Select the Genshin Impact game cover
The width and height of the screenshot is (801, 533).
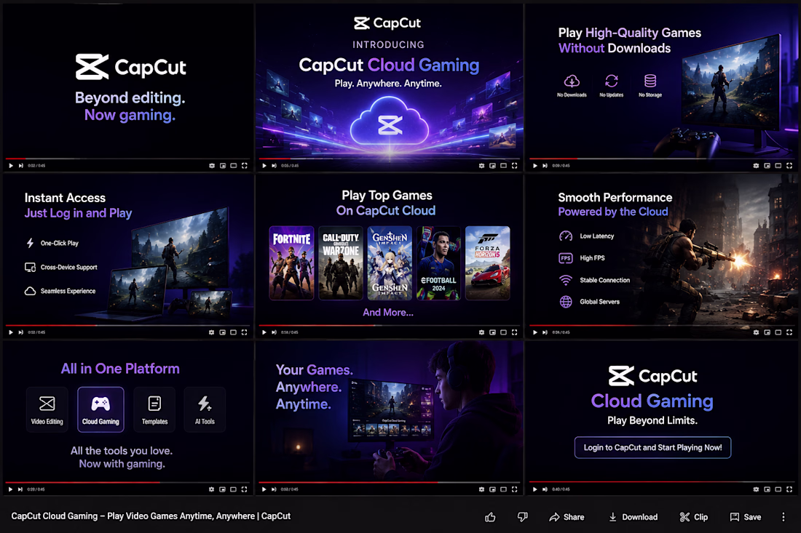(x=390, y=263)
